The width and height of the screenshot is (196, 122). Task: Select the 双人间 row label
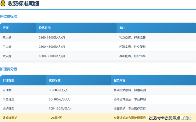[x=7, y=38]
